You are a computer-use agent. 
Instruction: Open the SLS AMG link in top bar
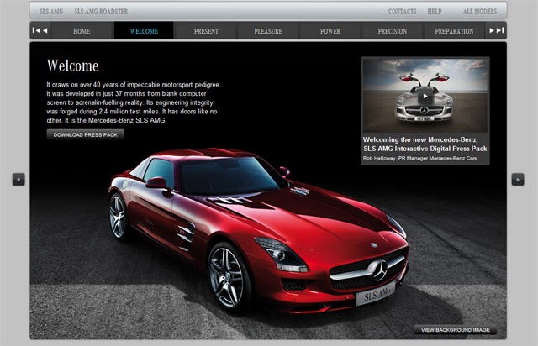[50, 12]
